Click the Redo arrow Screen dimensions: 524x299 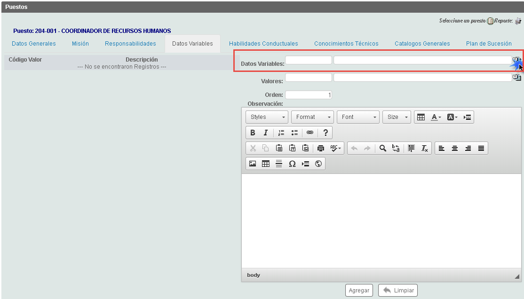pos(367,149)
